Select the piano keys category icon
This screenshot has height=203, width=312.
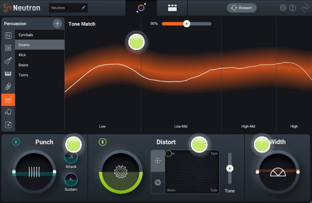coord(8,74)
